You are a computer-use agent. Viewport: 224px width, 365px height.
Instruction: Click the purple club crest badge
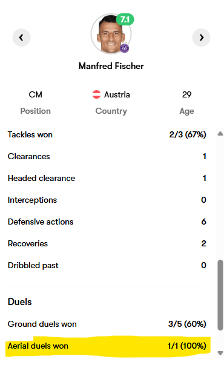coord(125,48)
